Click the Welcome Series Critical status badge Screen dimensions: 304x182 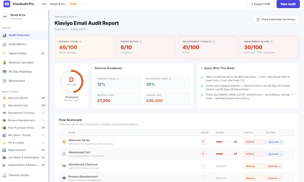255,142
